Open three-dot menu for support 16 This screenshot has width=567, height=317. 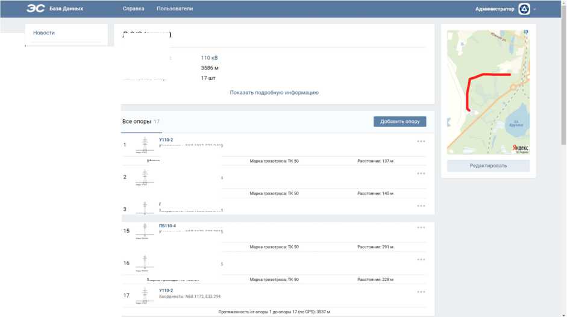(421, 260)
